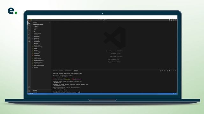Open the .buckconfig file
Viewport: 204px width, 114px height.
tap(37, 37)
